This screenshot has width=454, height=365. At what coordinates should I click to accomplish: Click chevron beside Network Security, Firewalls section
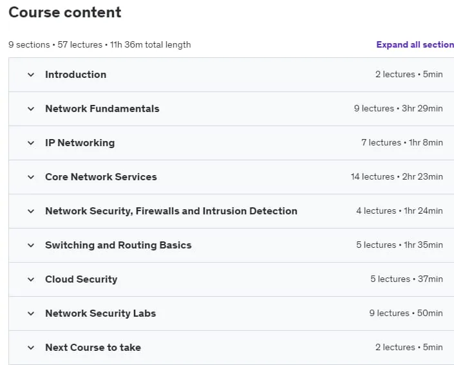pos(31,211)
